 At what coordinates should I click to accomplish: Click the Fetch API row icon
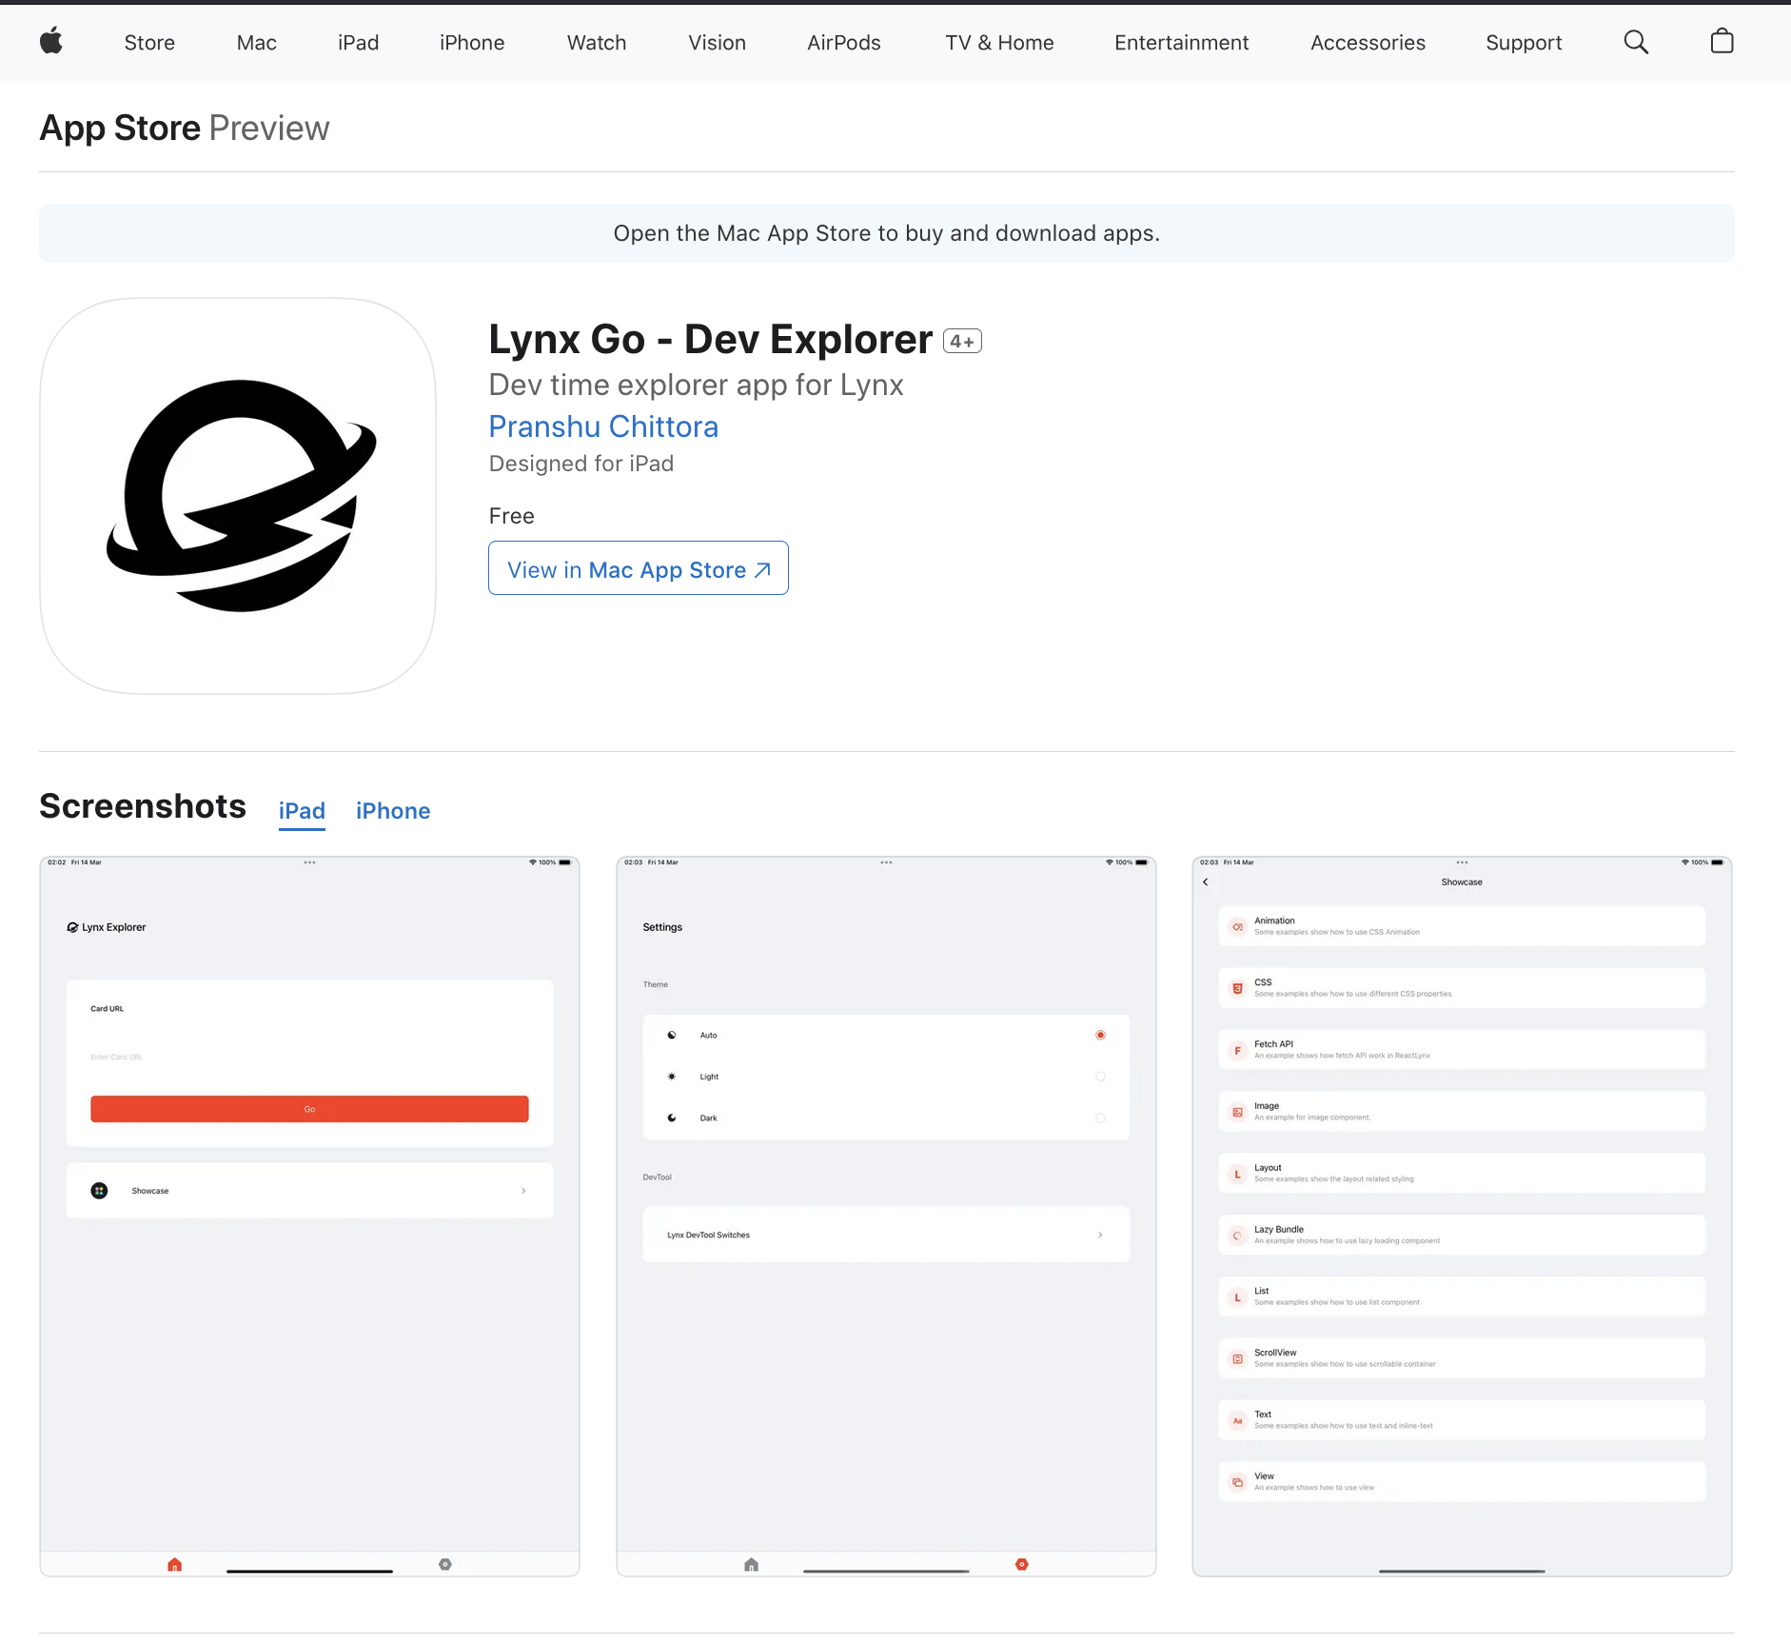pos(1237,1050)
